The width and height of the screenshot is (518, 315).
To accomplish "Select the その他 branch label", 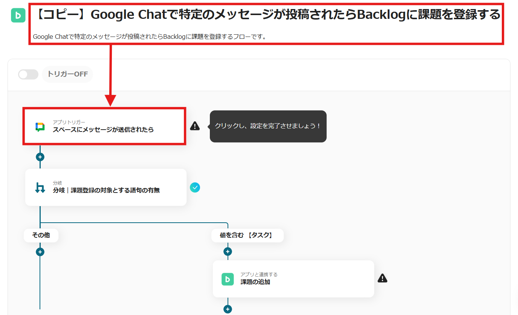I will (41, 235).
